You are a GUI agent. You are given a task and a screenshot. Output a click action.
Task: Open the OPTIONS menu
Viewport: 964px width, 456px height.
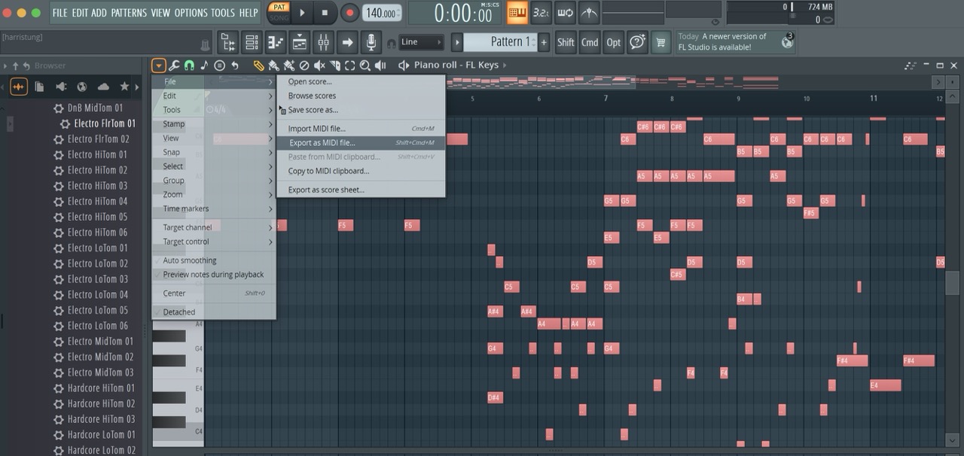point(191,13)
